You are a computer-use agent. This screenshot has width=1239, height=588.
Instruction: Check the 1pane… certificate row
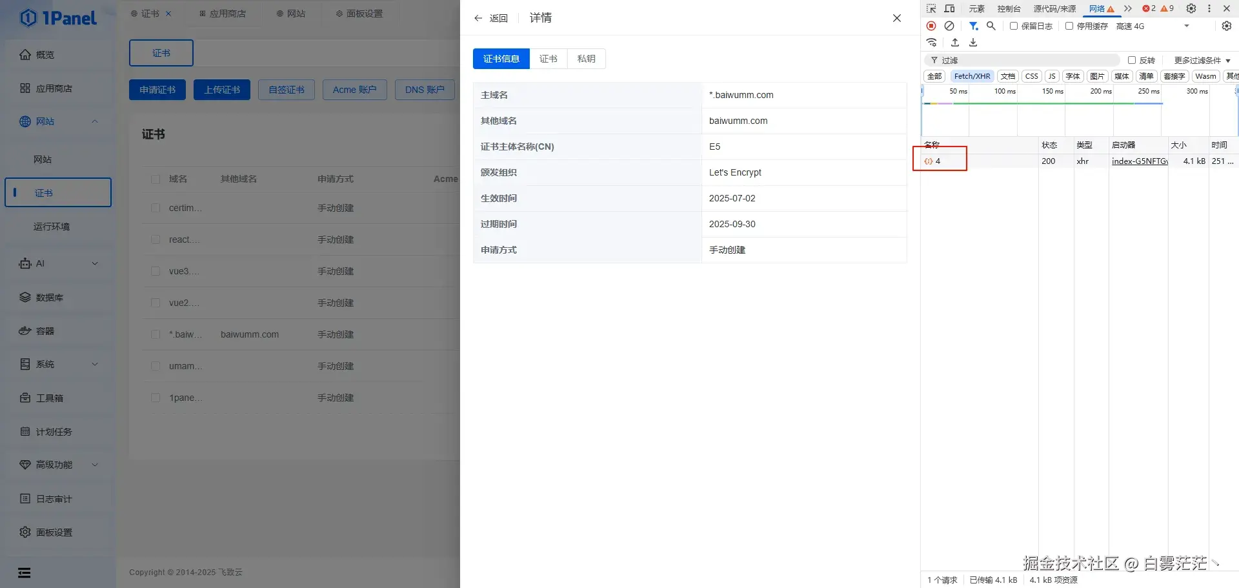coord(156,398)
